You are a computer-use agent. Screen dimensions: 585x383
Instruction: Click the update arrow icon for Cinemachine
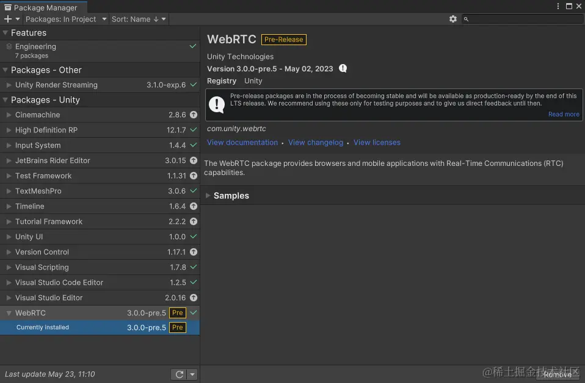[x=193, y=115]
